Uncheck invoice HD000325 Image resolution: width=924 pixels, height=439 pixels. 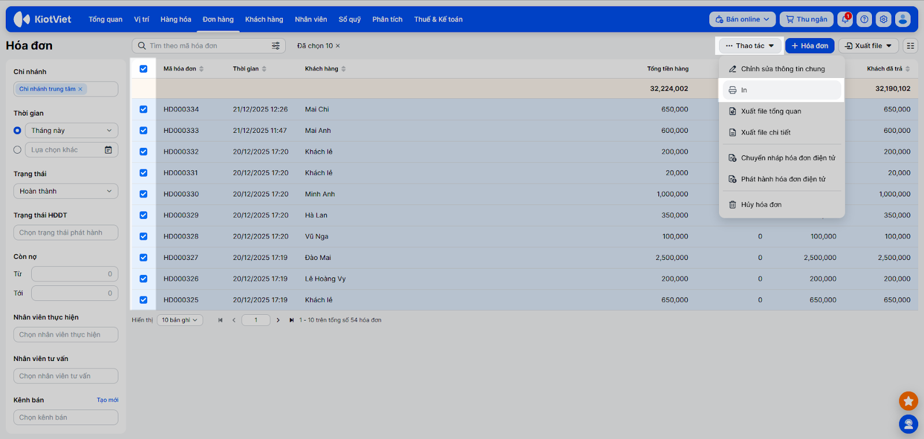[143, 300]
